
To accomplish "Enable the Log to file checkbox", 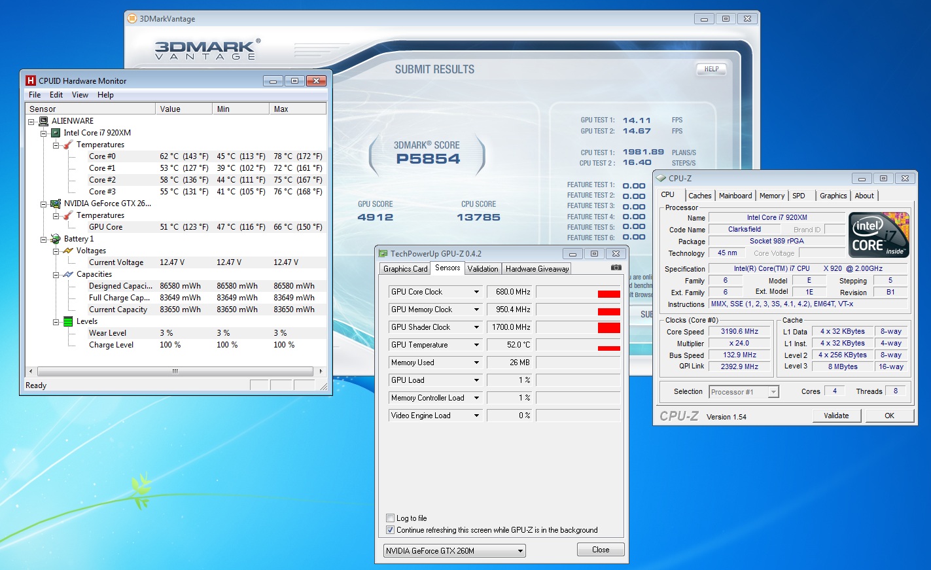I will coord(391,518).
